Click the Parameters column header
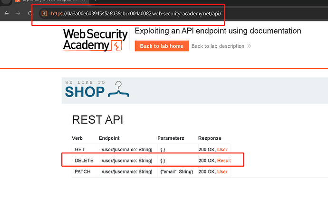The height and width of the screenshot is (198, 328). 171,138
